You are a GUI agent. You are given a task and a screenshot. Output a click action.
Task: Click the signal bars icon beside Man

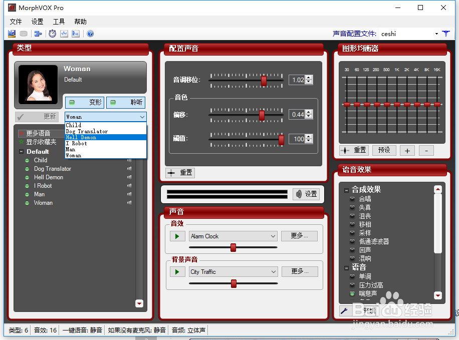(129, 194)
